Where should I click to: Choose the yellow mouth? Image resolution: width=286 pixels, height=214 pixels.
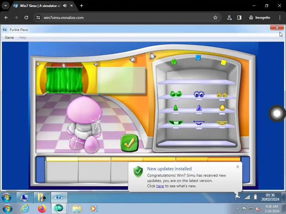pos(222,123)
